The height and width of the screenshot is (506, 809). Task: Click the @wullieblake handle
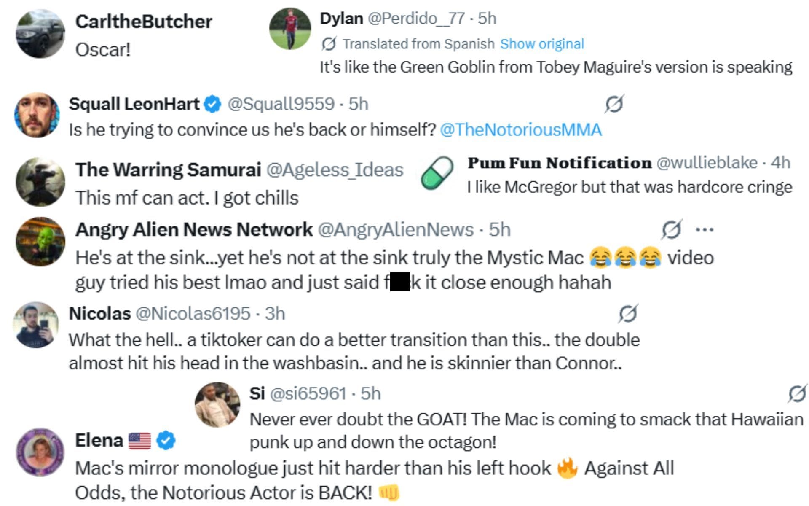(x=707, y=163)
